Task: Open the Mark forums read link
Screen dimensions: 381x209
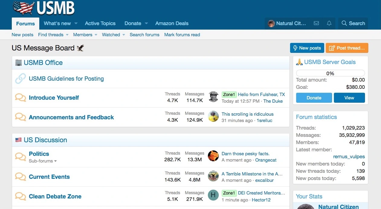Action: 182,35
